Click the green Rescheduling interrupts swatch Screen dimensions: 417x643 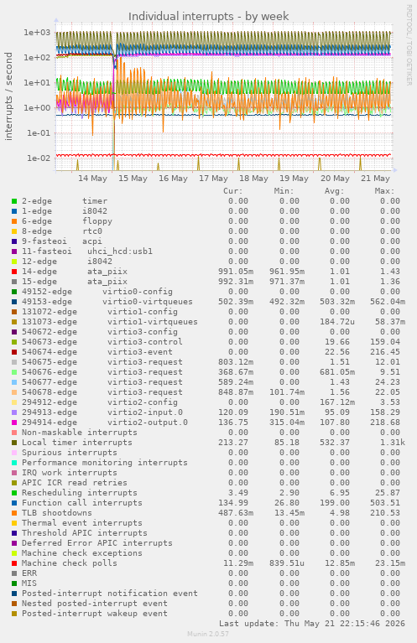14,493
